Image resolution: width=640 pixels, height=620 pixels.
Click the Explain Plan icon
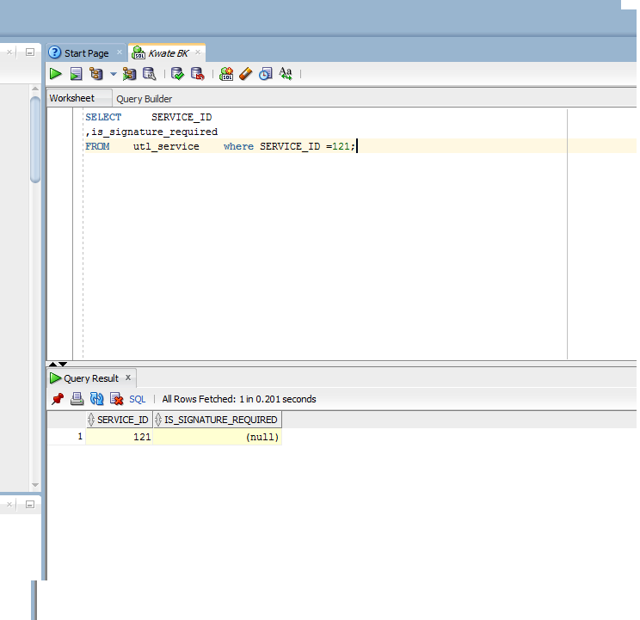96,74
